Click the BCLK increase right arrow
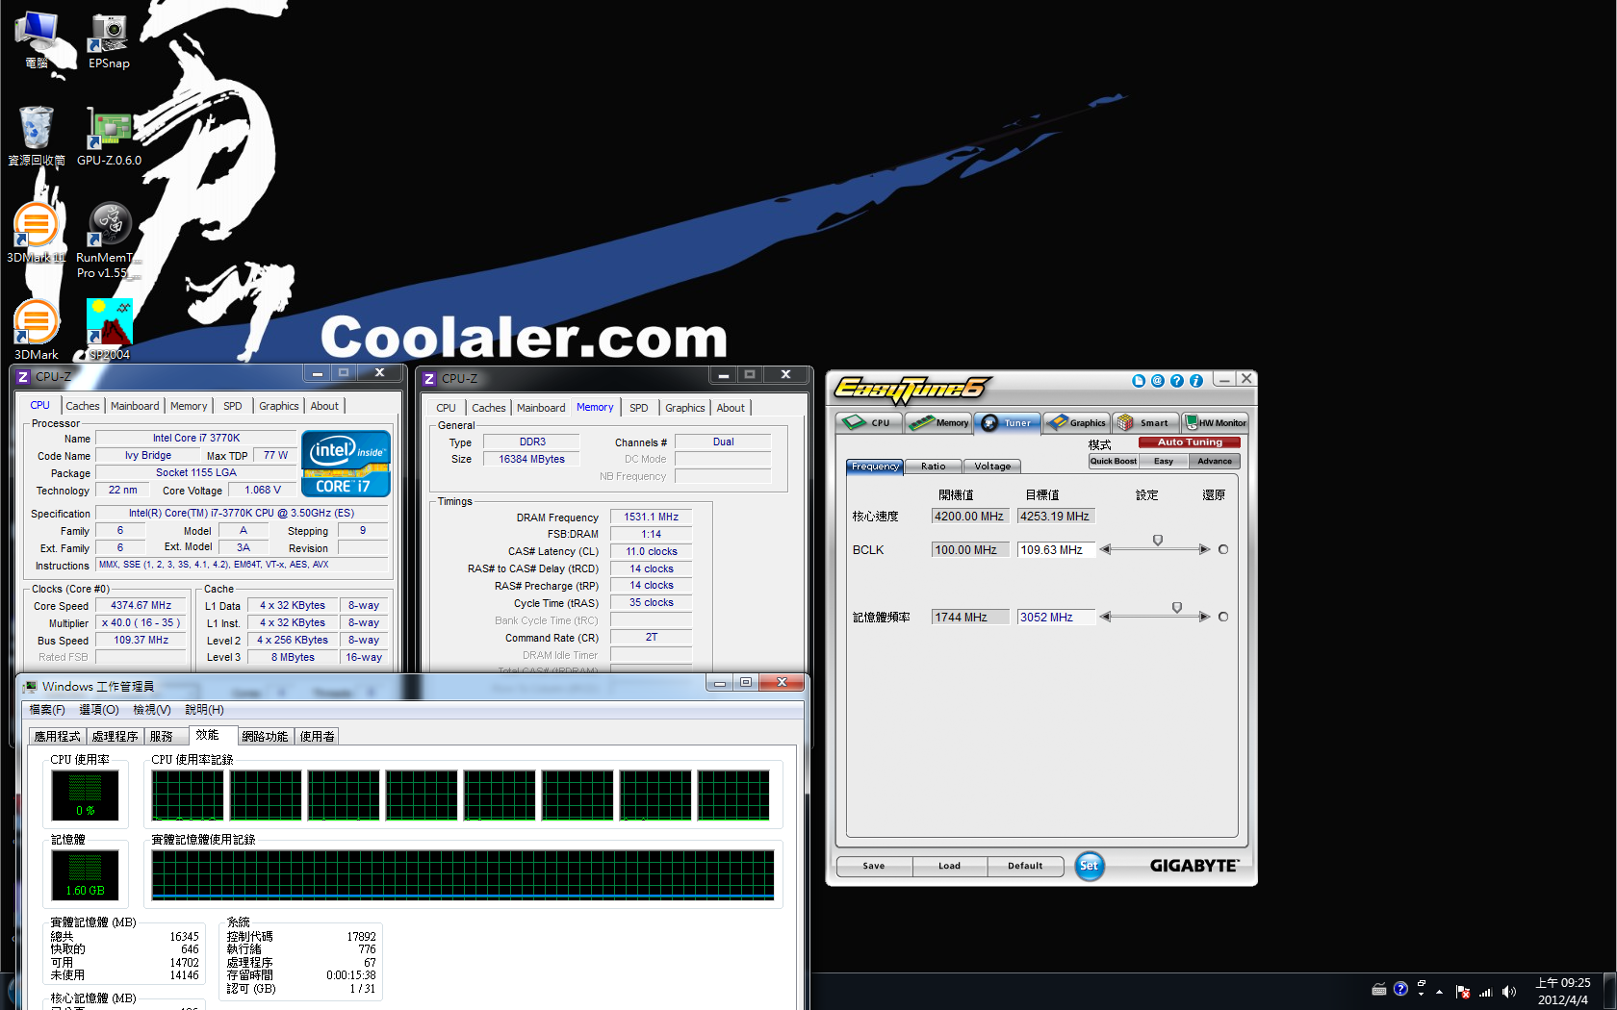Image resolution: width=1617 pixels, height=1010 pixels. pyautogui.click(x=1204, y=549)
